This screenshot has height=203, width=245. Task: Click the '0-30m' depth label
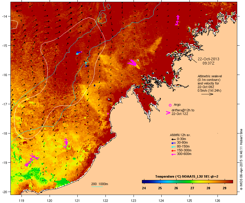coord(181,139)
